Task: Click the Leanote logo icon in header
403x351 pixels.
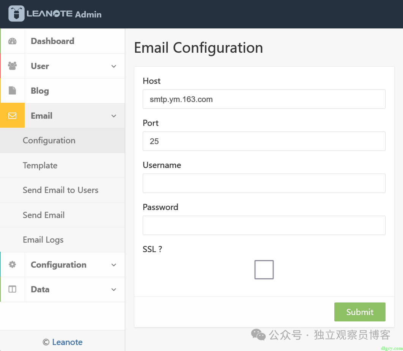Action: pos(16,14)
